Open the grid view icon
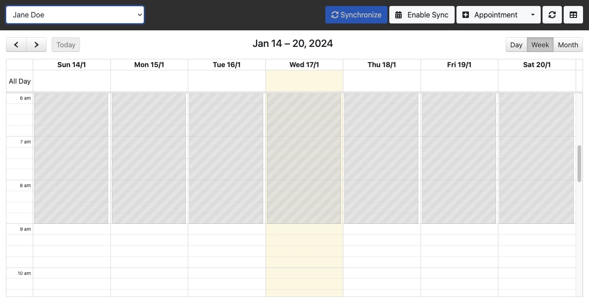589x308 pixels. pos(573,15)
